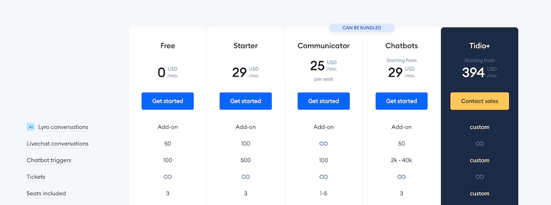
Task: Click Add-on value in Free plan column
Action: coord(168,127)
